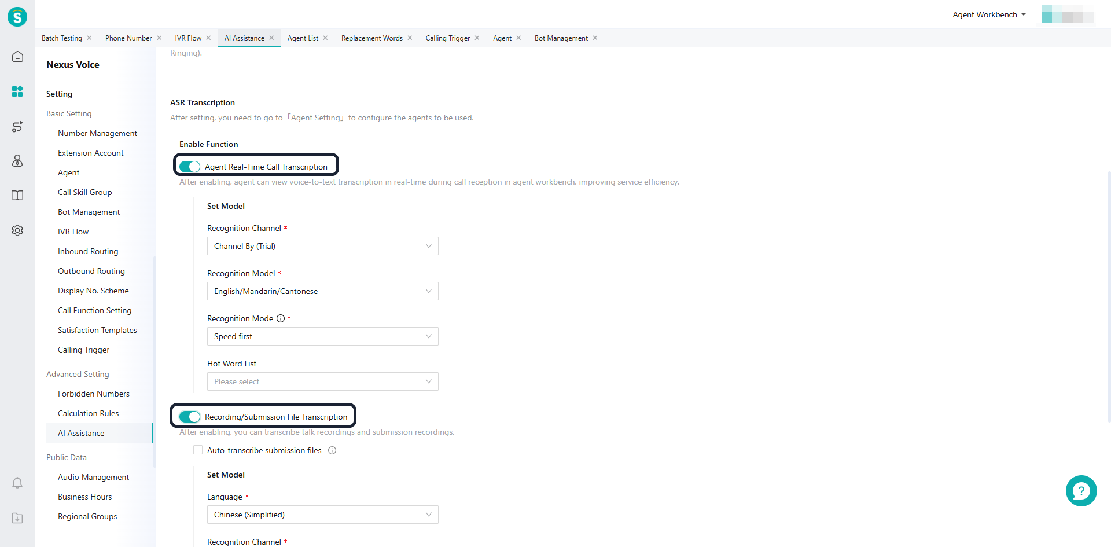Screen dimensions: 1111x547
Task: Open IVR Flow in sidebar menu
Action: [73, 232]
